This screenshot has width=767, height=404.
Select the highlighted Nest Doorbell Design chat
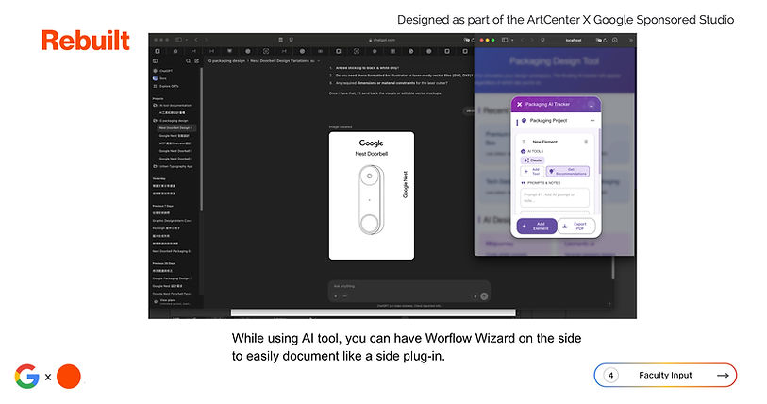(x=176, y=128)
